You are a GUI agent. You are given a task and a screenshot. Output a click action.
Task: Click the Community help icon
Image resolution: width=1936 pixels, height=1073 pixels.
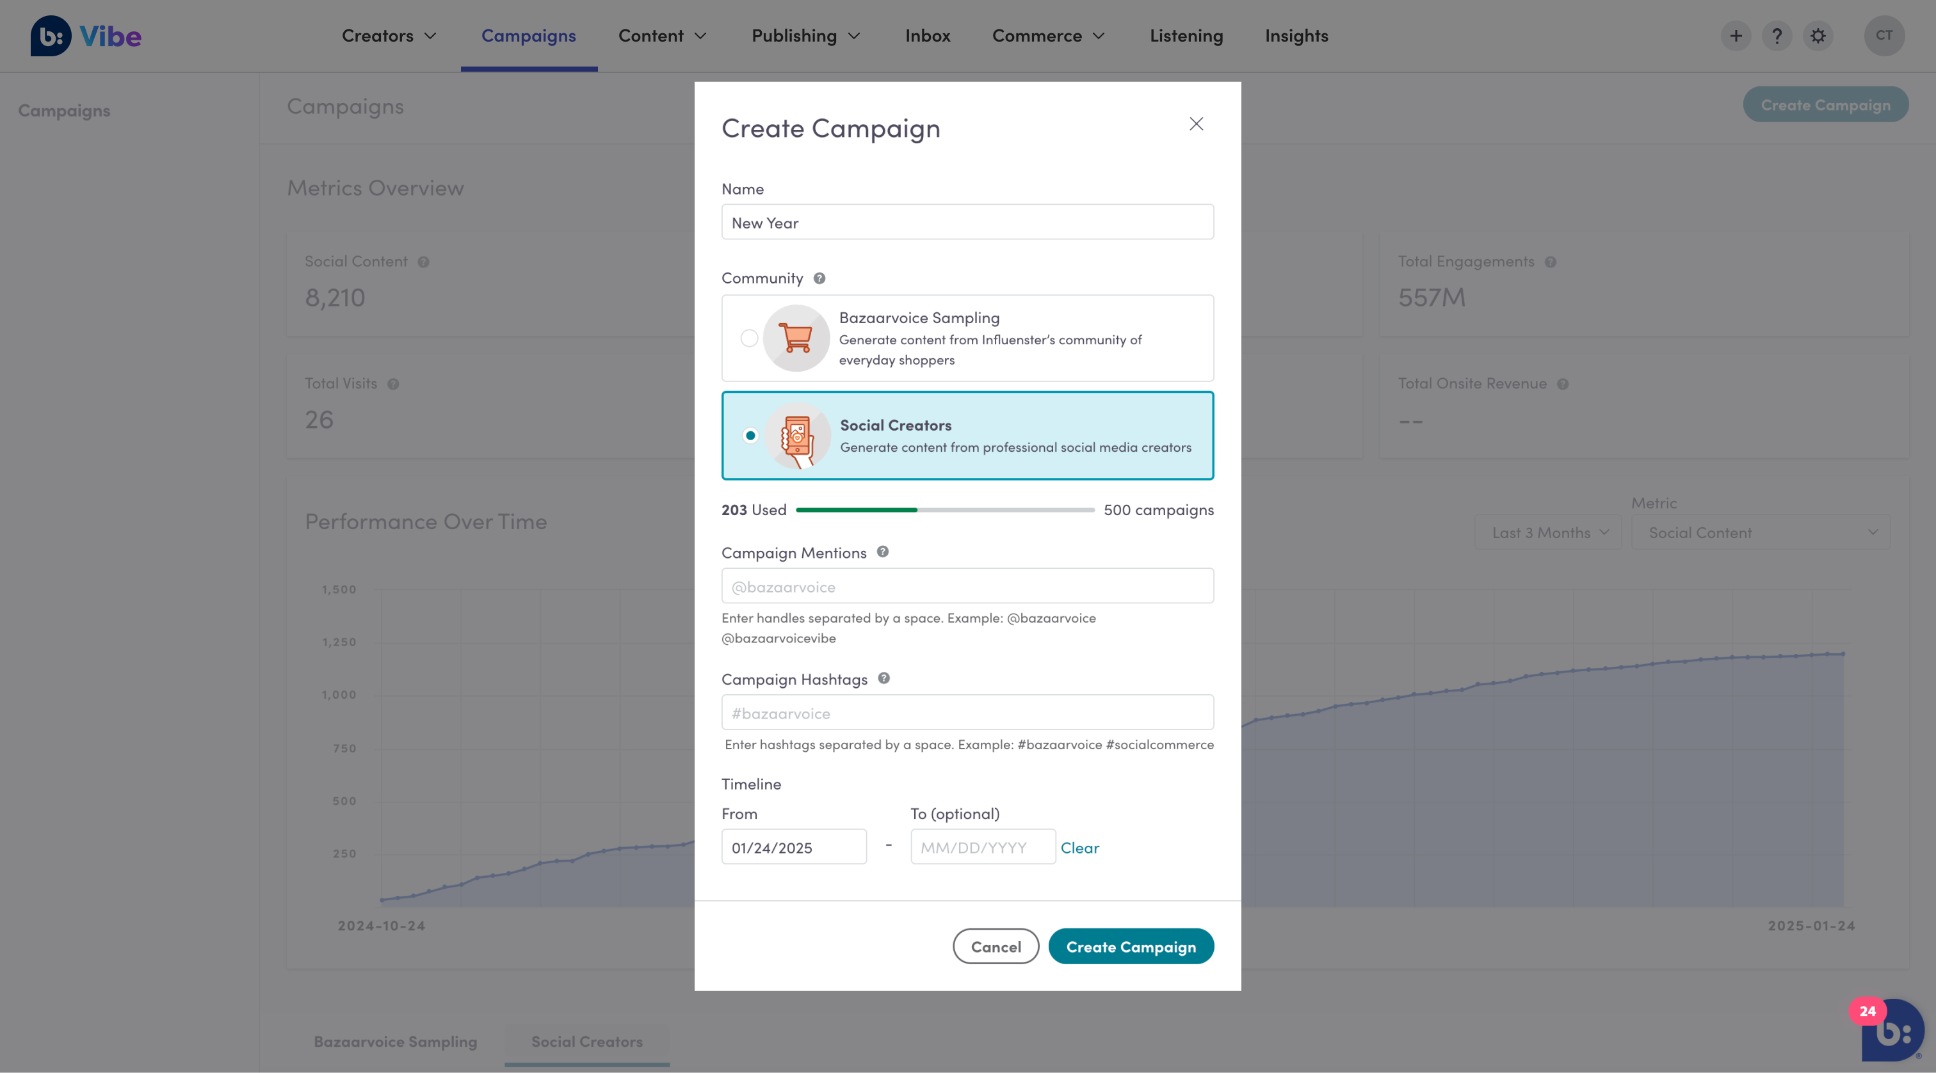819,278
